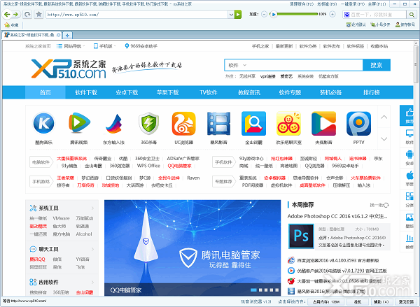The image size is (420, 307).
Task: Click the 意见反馈 status bar button
Action: click(x=406, y=301)
